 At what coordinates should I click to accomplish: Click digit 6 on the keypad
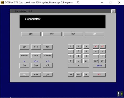coord(86,51)
